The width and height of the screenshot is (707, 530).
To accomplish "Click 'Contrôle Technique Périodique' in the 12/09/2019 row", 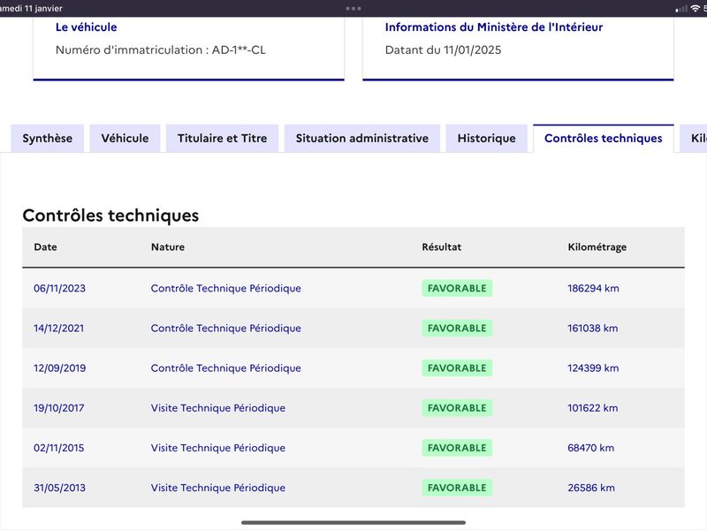I will (x=226, y=368).
